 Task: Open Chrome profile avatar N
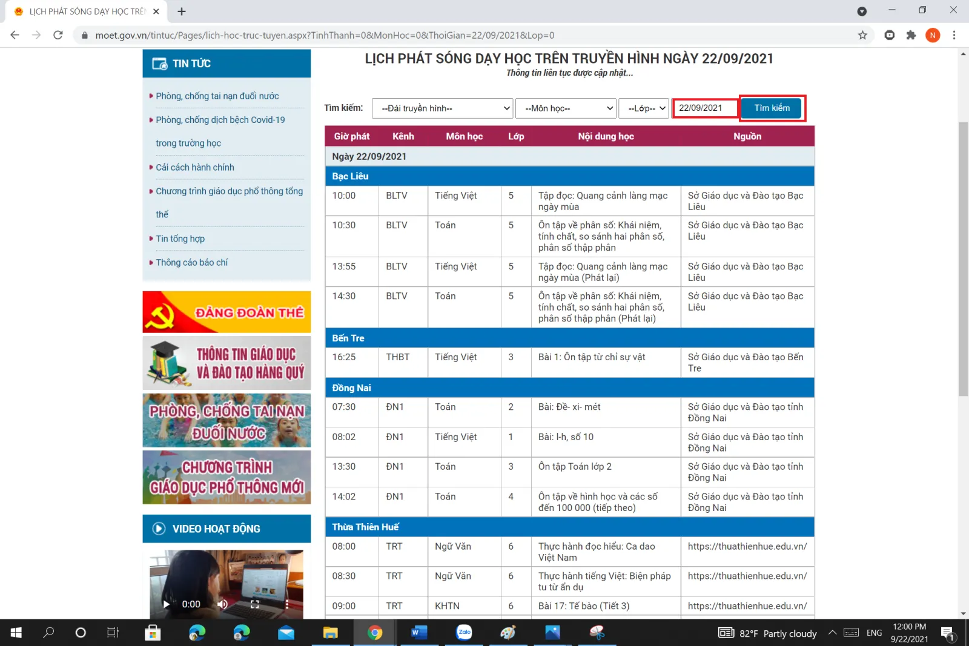[x=933, y=35]
